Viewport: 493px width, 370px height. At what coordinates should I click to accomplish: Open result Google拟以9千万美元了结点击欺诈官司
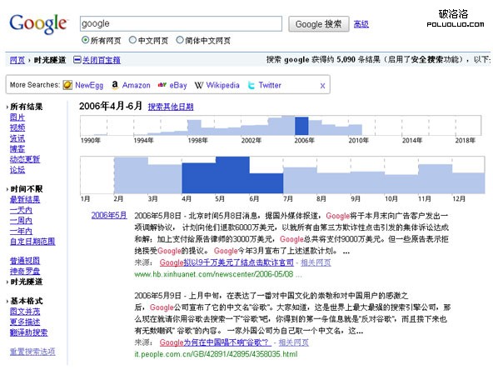pyautogui.click(x=227, y=262)
